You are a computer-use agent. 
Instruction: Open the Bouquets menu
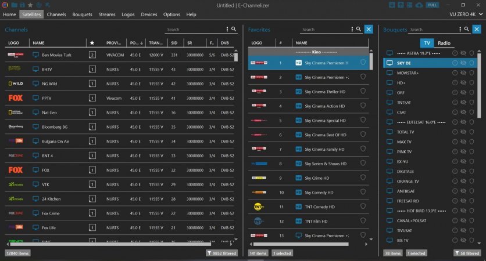[82, 14]
